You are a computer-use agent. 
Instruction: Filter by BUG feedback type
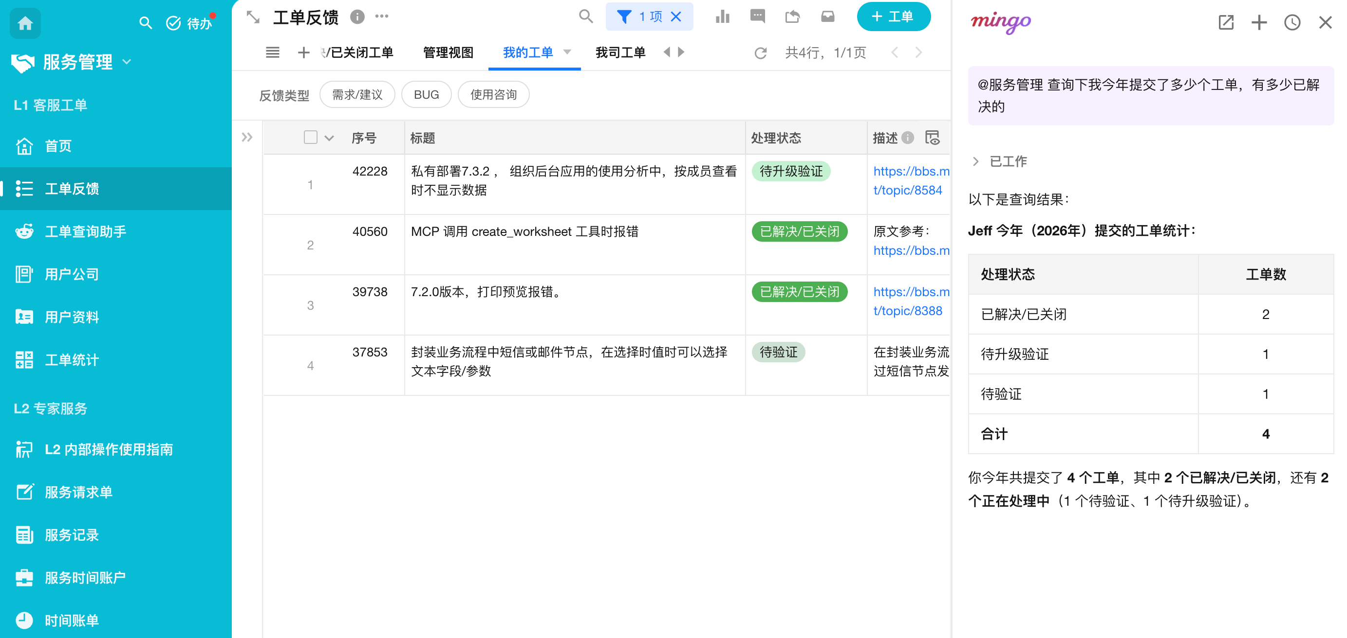pos(426,94)
